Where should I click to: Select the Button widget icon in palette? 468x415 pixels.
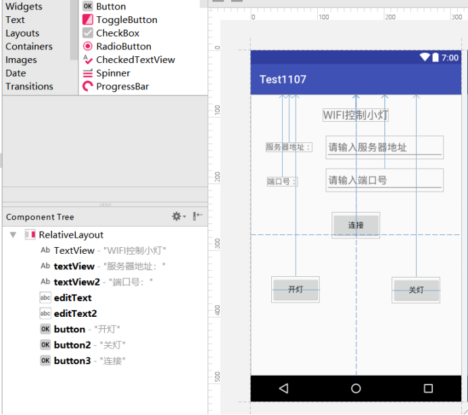87,6
